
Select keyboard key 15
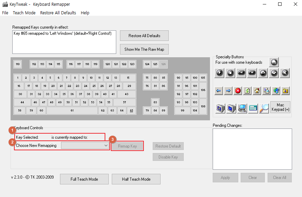click(x=128, y=78)
